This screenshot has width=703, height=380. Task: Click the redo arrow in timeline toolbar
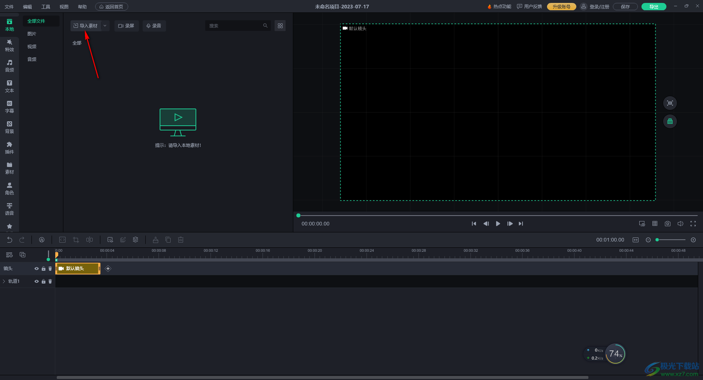point(22,240)
